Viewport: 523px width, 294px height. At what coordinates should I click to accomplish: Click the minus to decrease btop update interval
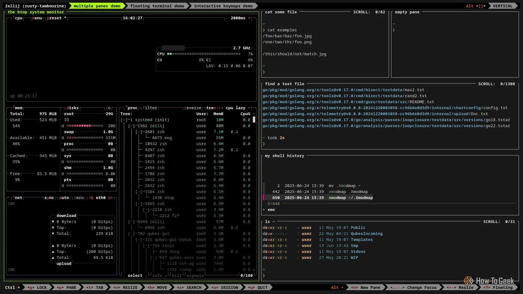coord(227,18)
